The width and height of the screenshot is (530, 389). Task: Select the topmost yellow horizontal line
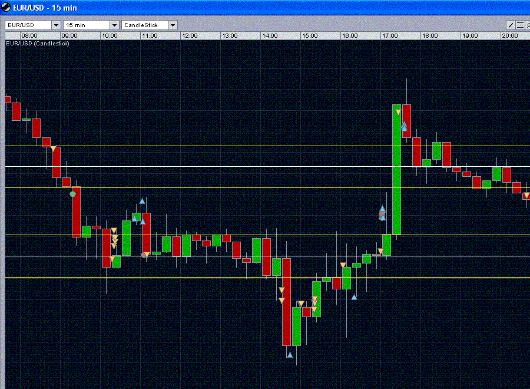267,146
